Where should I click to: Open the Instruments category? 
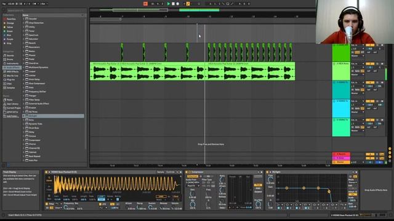click(x=11, y=64)
